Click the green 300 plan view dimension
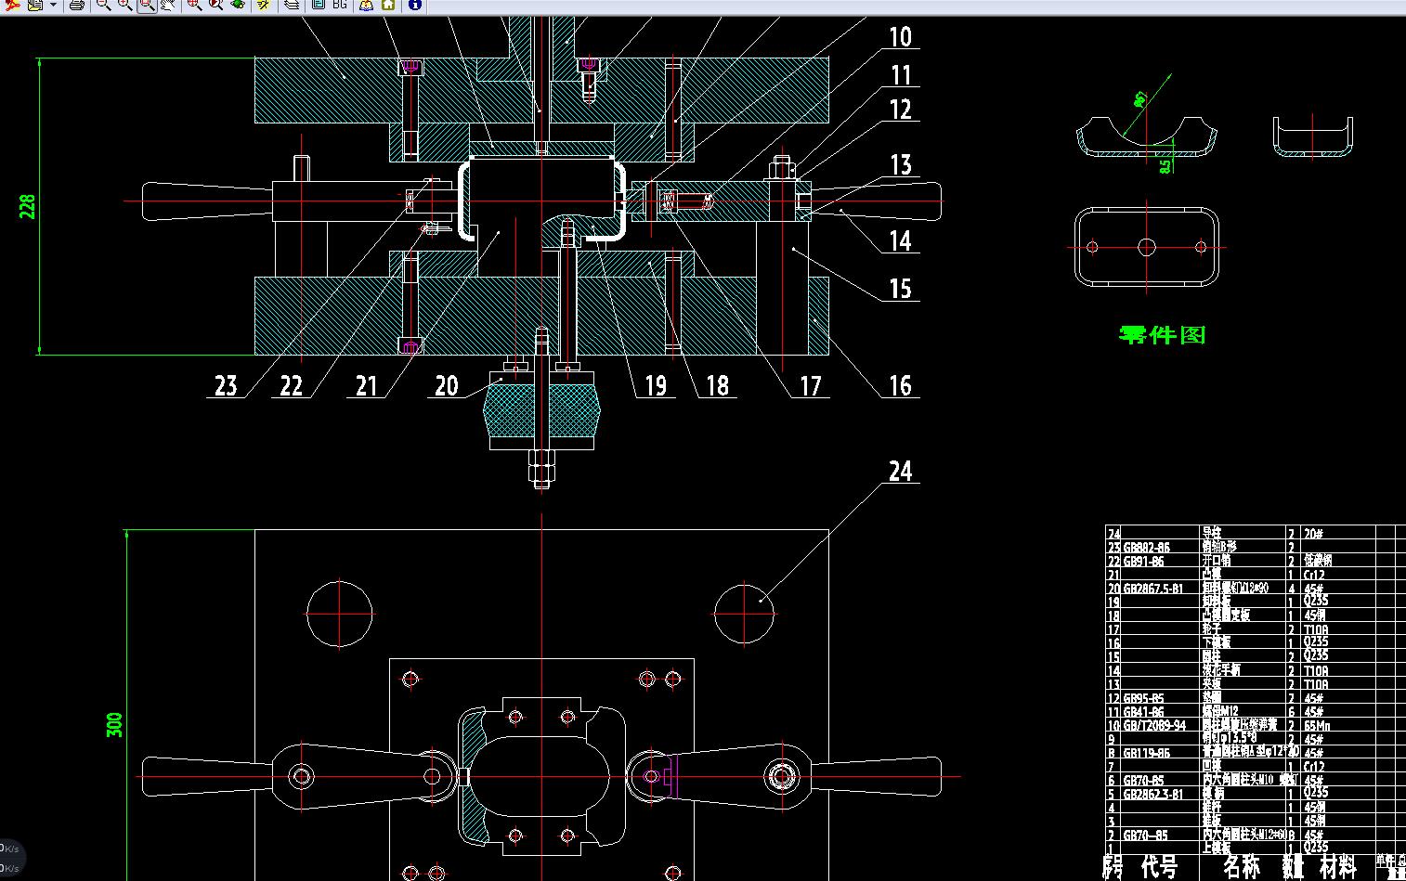 point(114,724)
